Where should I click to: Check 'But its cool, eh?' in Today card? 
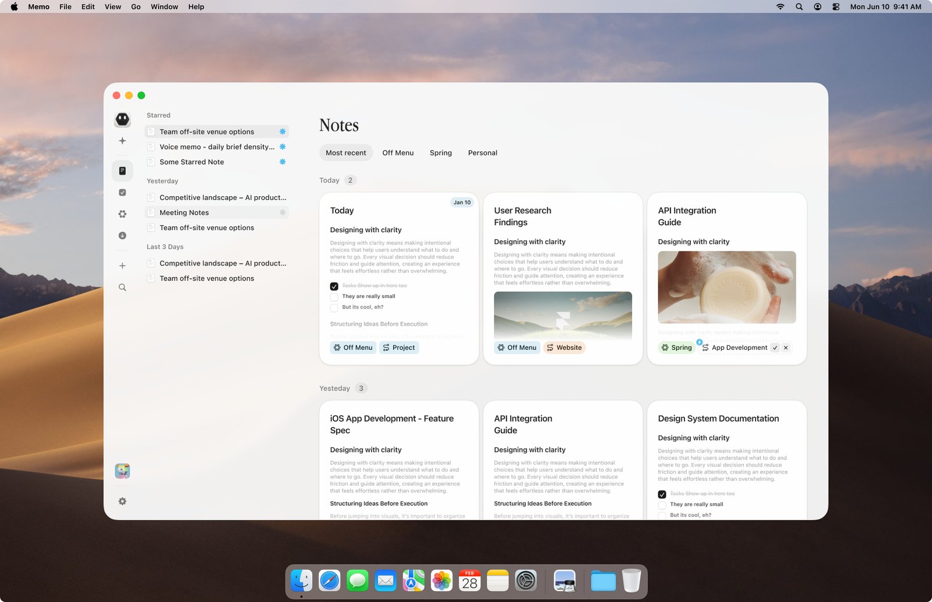pyautogui.click(x=334, y=307)
